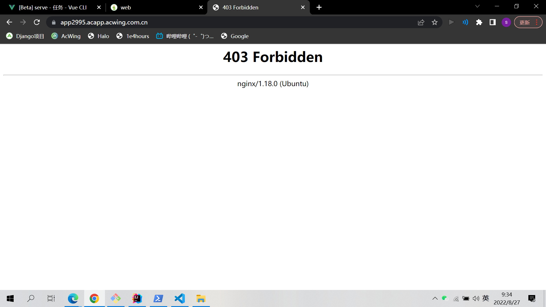Open the Django项目 bookmark

coord(25,36)
